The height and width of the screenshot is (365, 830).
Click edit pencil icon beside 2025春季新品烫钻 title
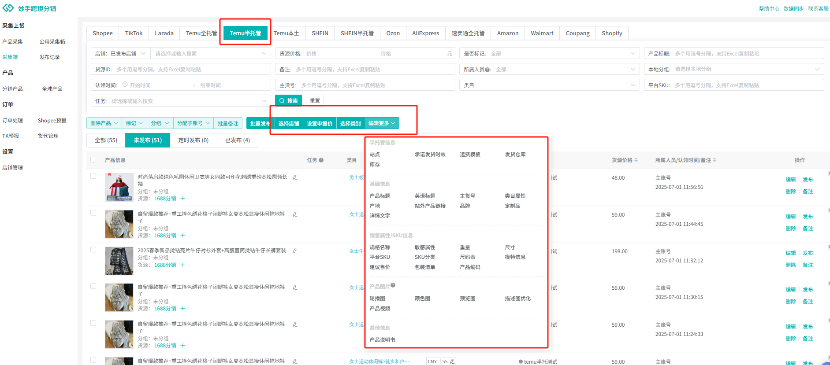coord(295,251)
